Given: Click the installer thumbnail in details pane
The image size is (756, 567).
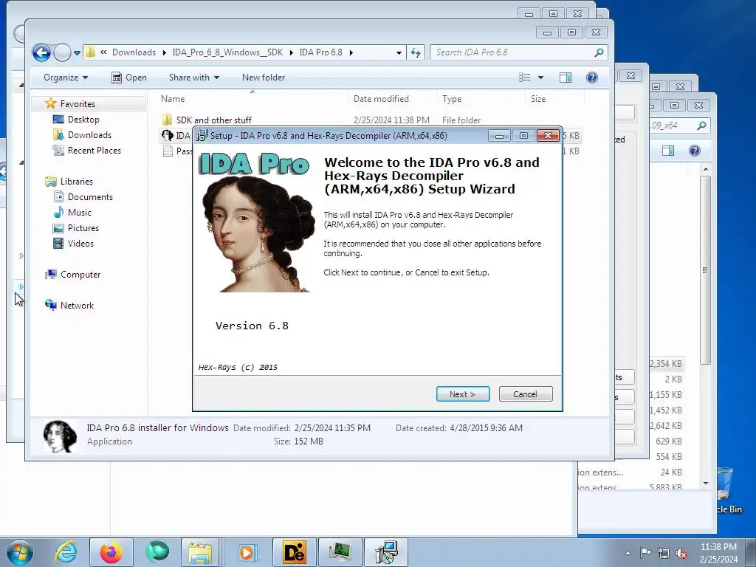Looking at the screenshot, I should 60,436.
